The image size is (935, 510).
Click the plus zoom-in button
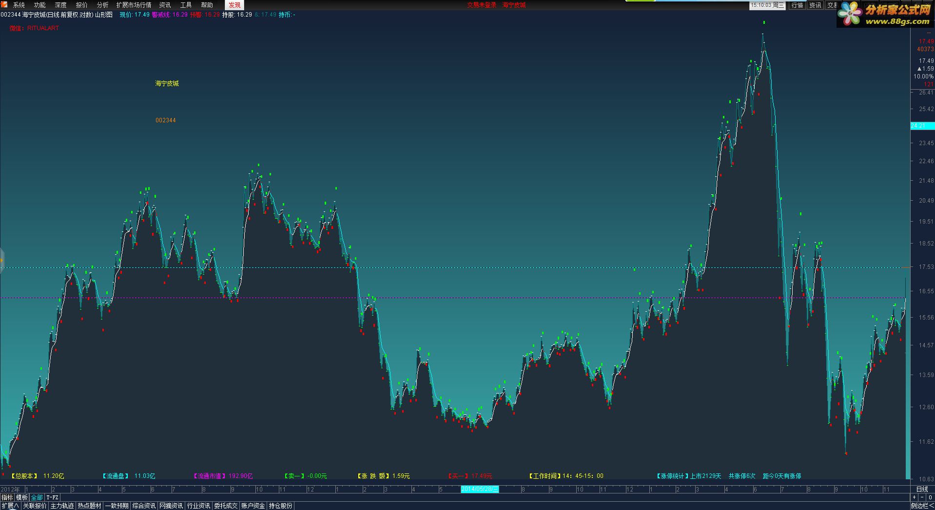coord(914,497)
